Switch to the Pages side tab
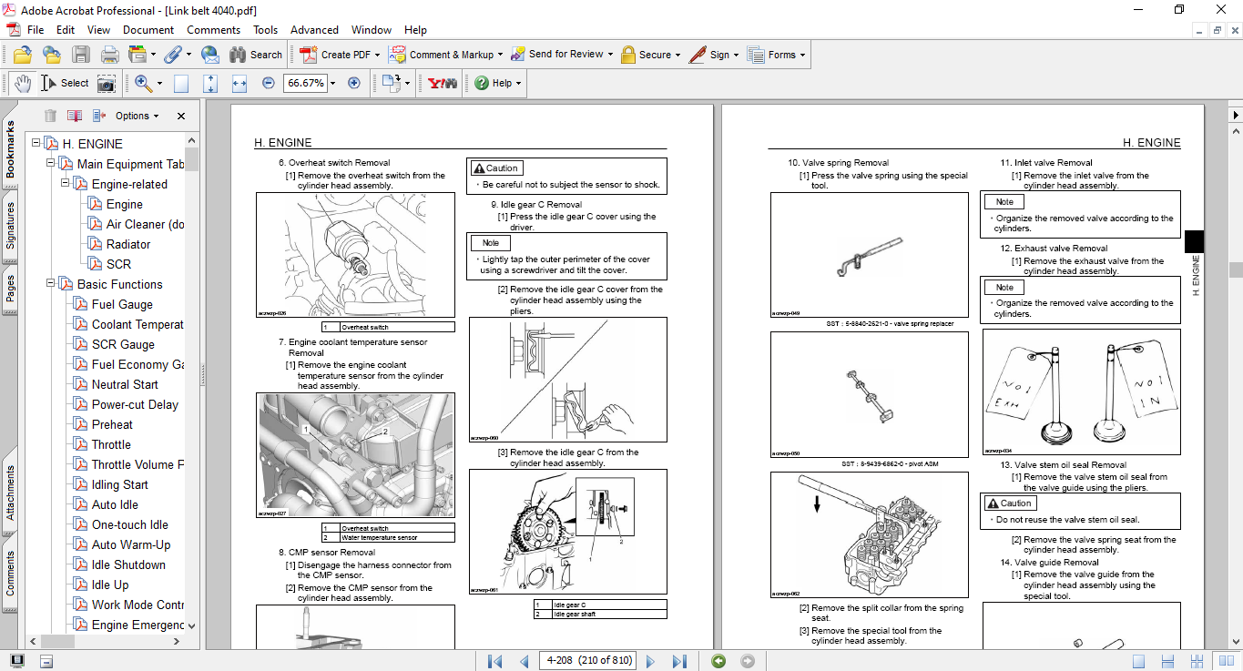Screen dimensions: 1243x671 11,288
